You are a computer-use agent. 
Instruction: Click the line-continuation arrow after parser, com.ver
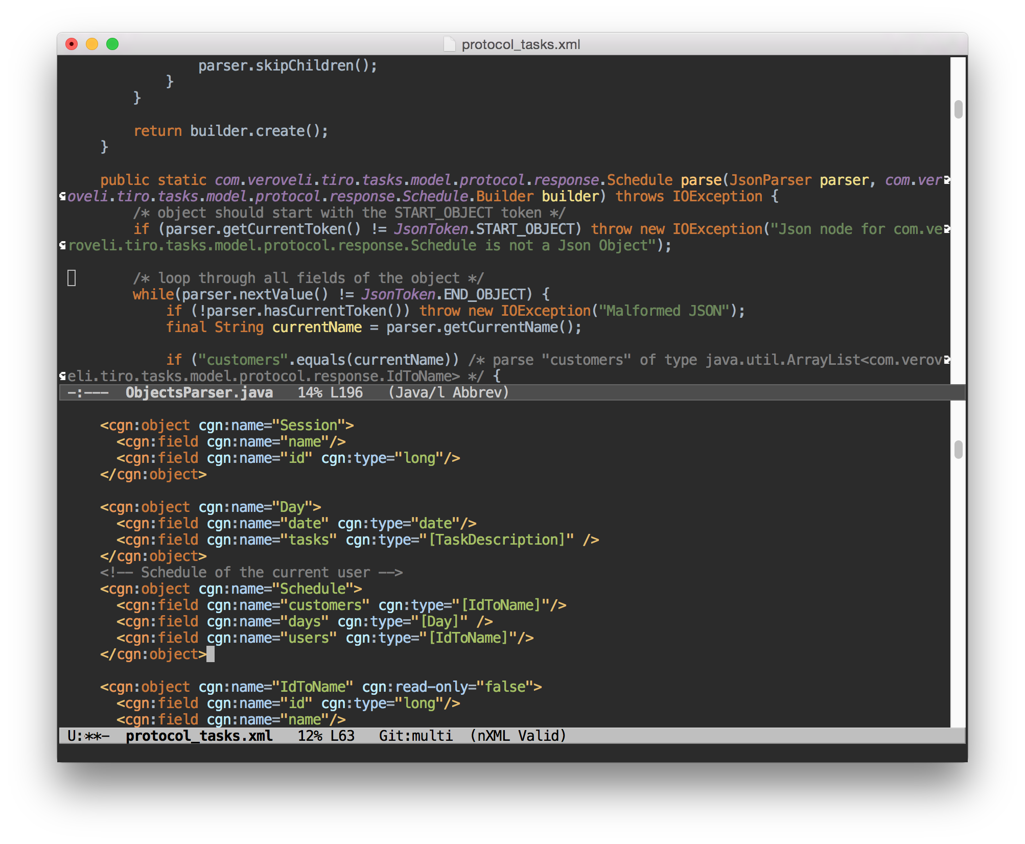tap(947, 180)
